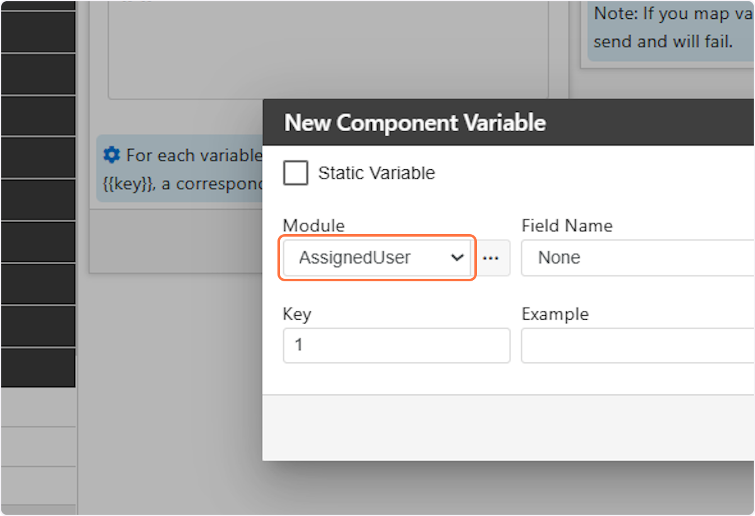Click the {{key}} placeholder text in hint

[128, 184]
